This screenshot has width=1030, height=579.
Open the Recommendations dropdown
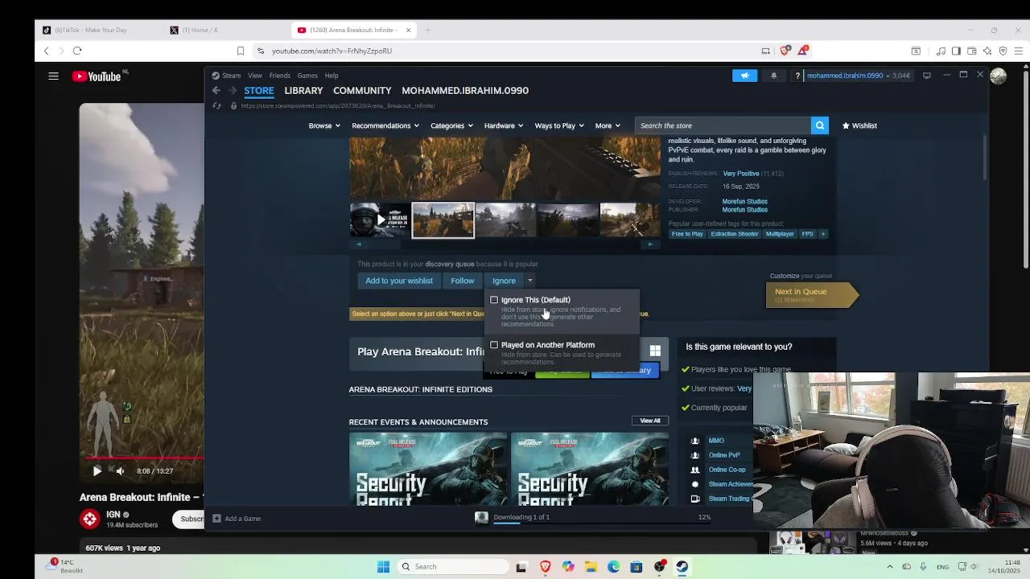385,125
